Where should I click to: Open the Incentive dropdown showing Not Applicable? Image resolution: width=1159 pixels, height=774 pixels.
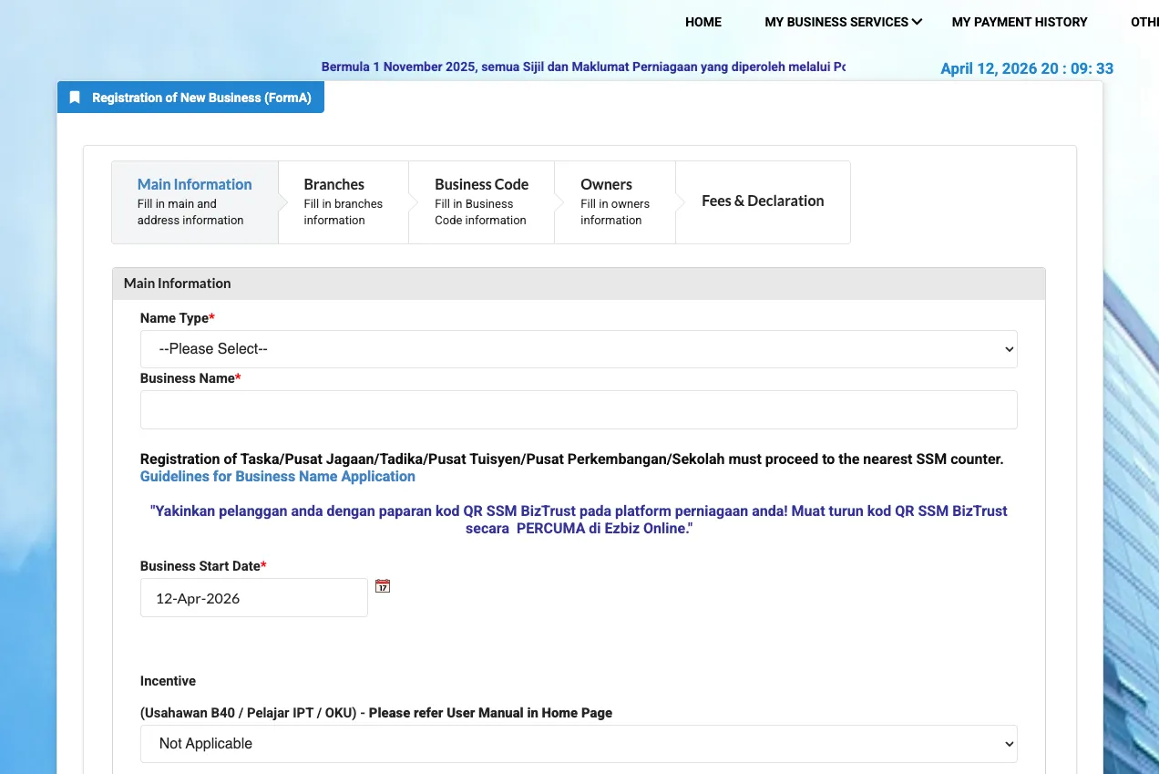click(578, 744)
